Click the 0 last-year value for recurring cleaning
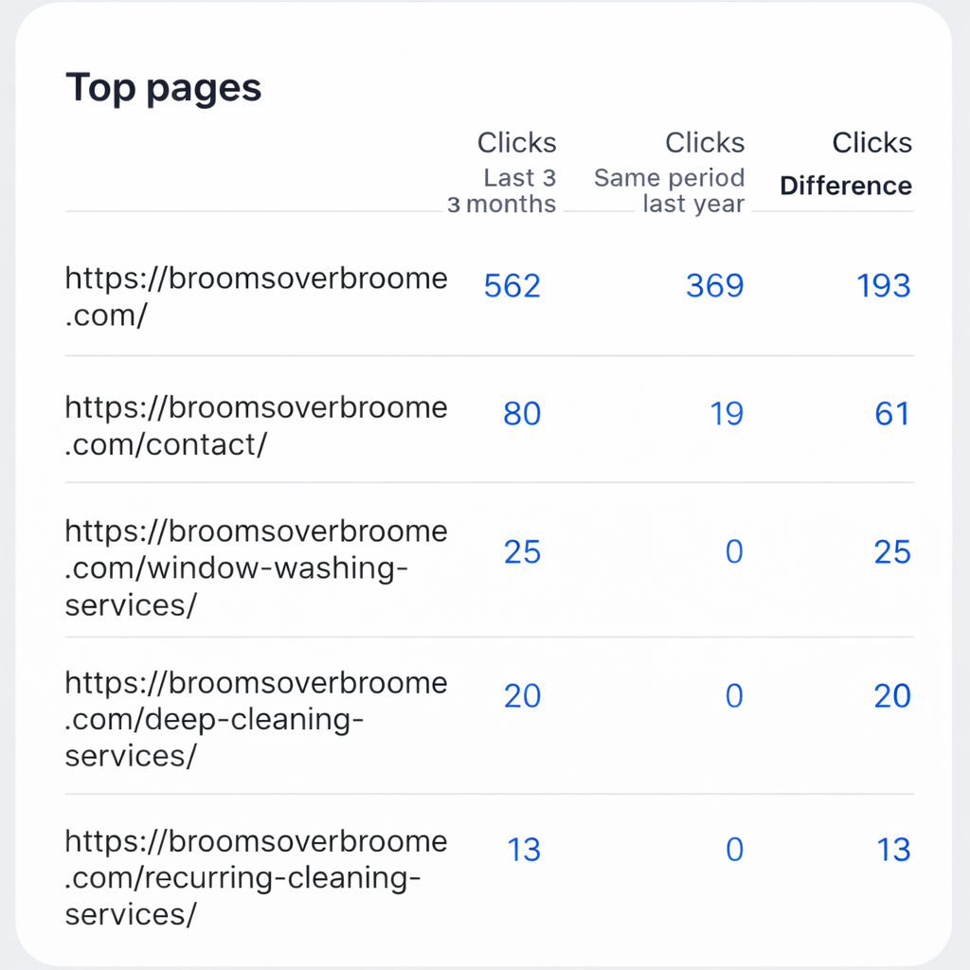The width and height of the screenshot is (970, 970). [x=734, y=850]
